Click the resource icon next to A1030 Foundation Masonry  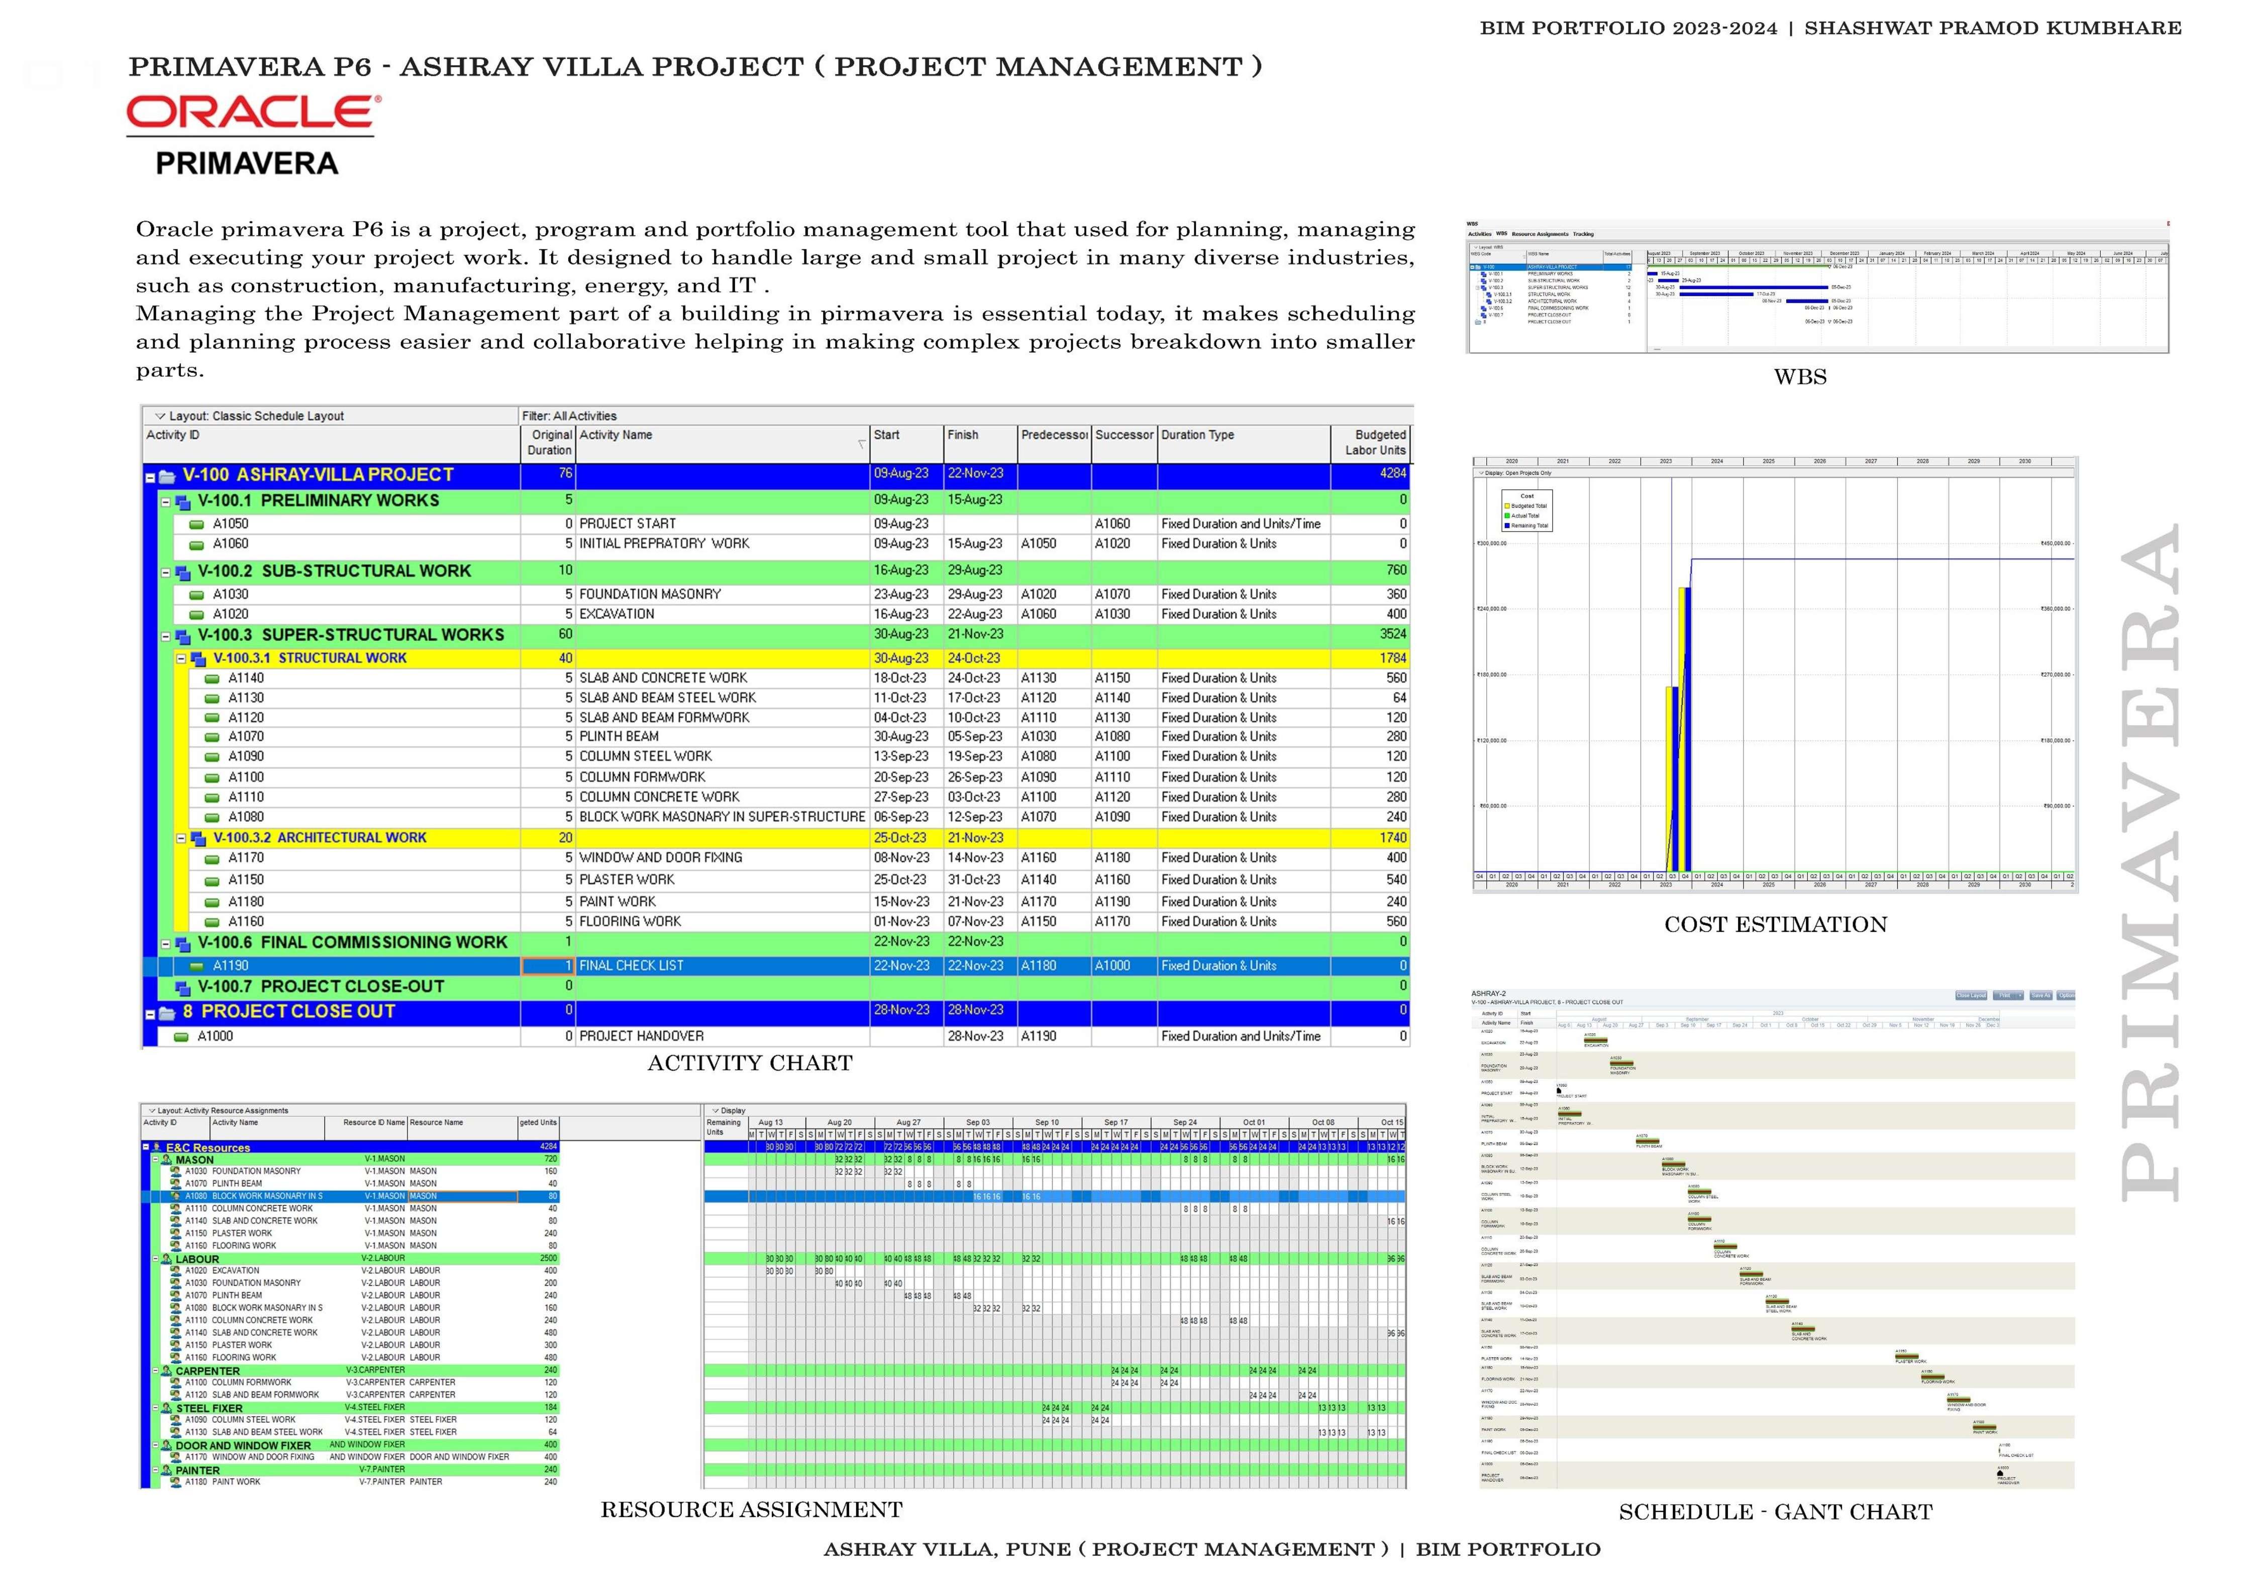[x=176, y=1171]
